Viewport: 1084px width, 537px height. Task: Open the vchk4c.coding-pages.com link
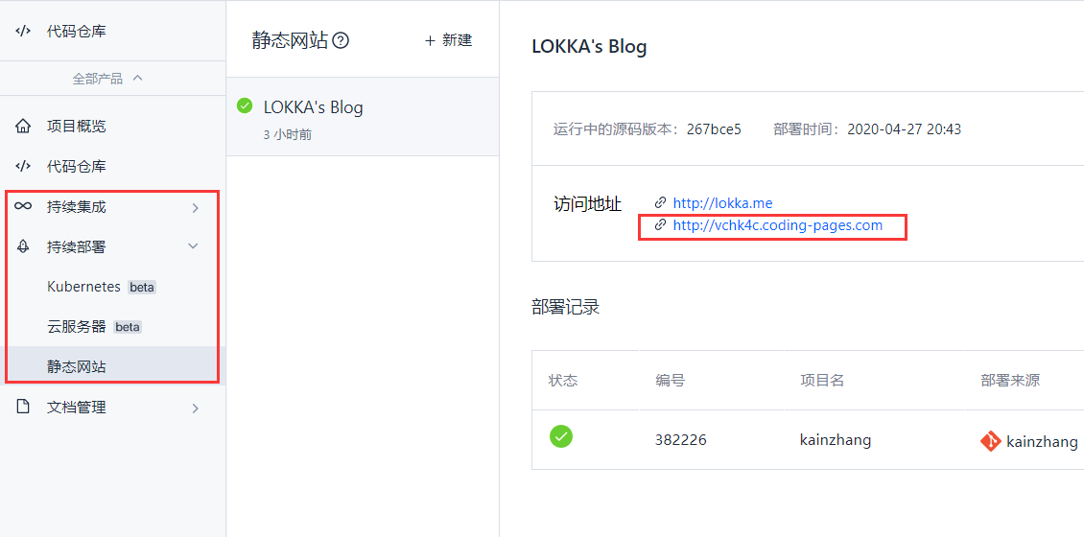click(x=778, y=225)
